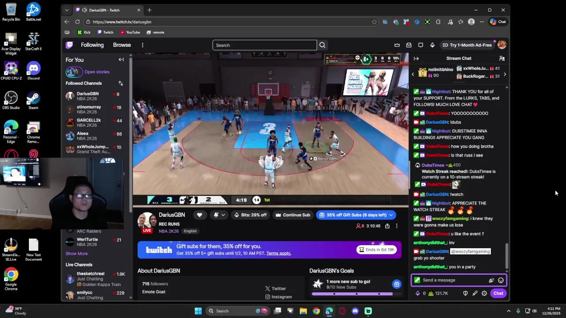Open YouTube bookmark in favorites bar
Viewport: 566px width, 318px height.
[x=130, y=32]
